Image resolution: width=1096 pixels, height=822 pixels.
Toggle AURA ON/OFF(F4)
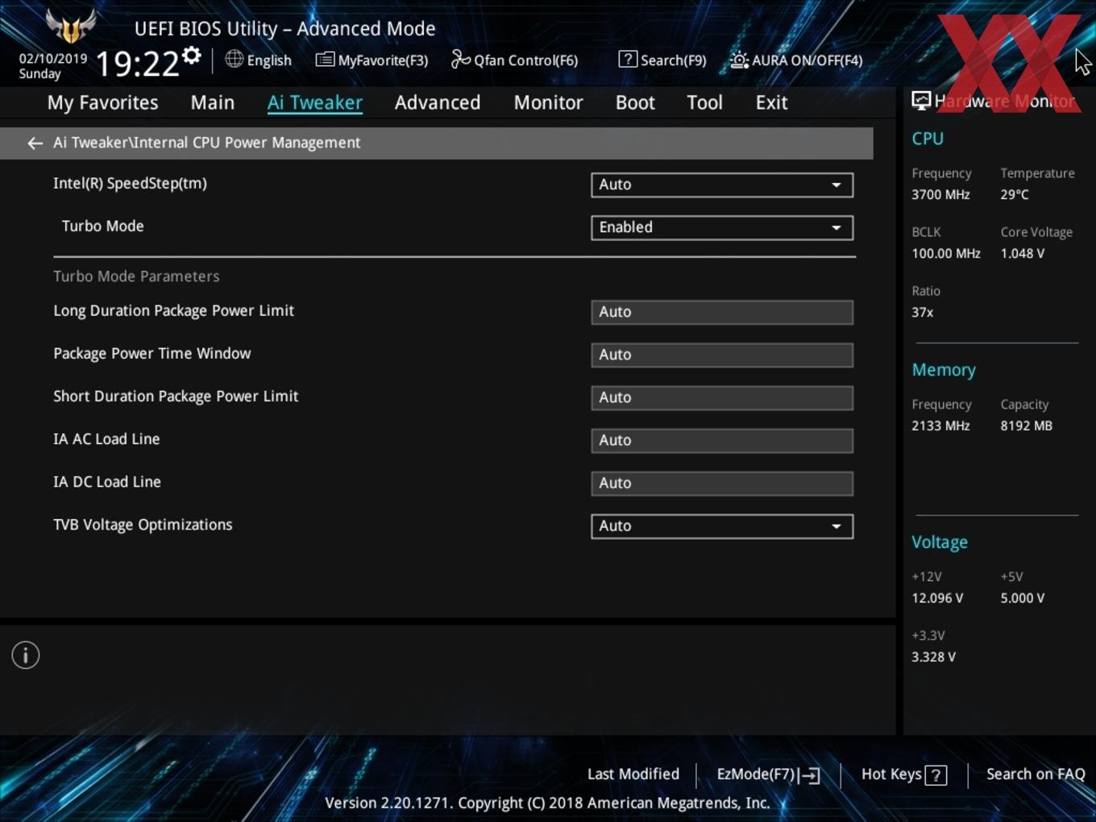pyautogui.click(x=796, y=60)
